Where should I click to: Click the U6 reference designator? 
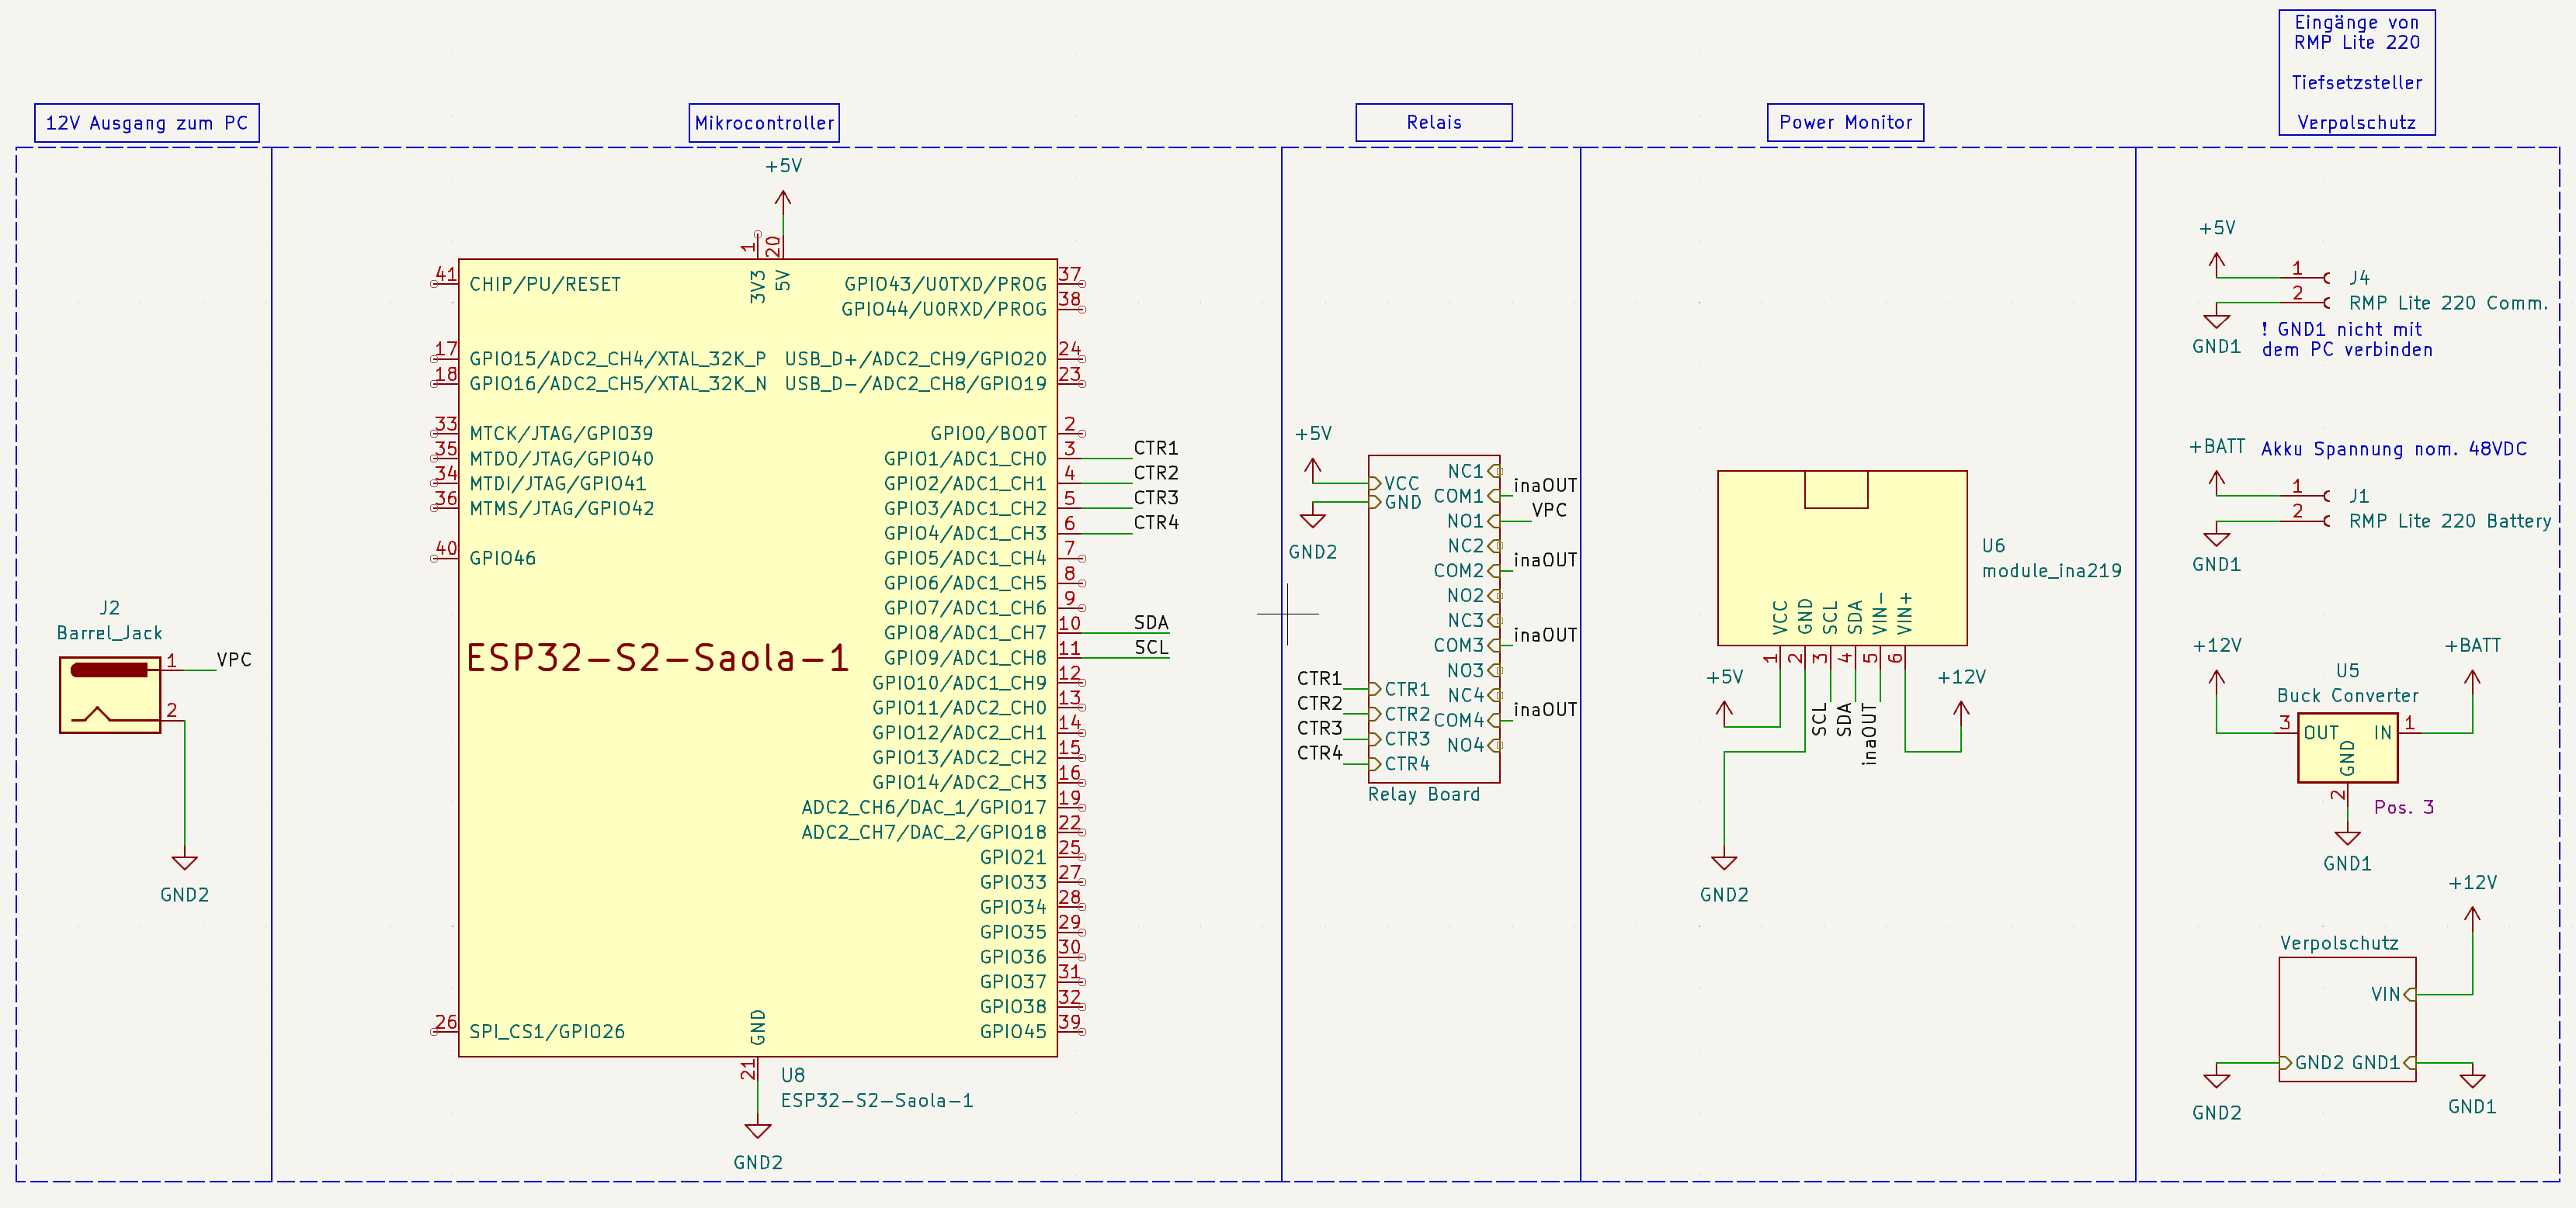pos(1994,545)
